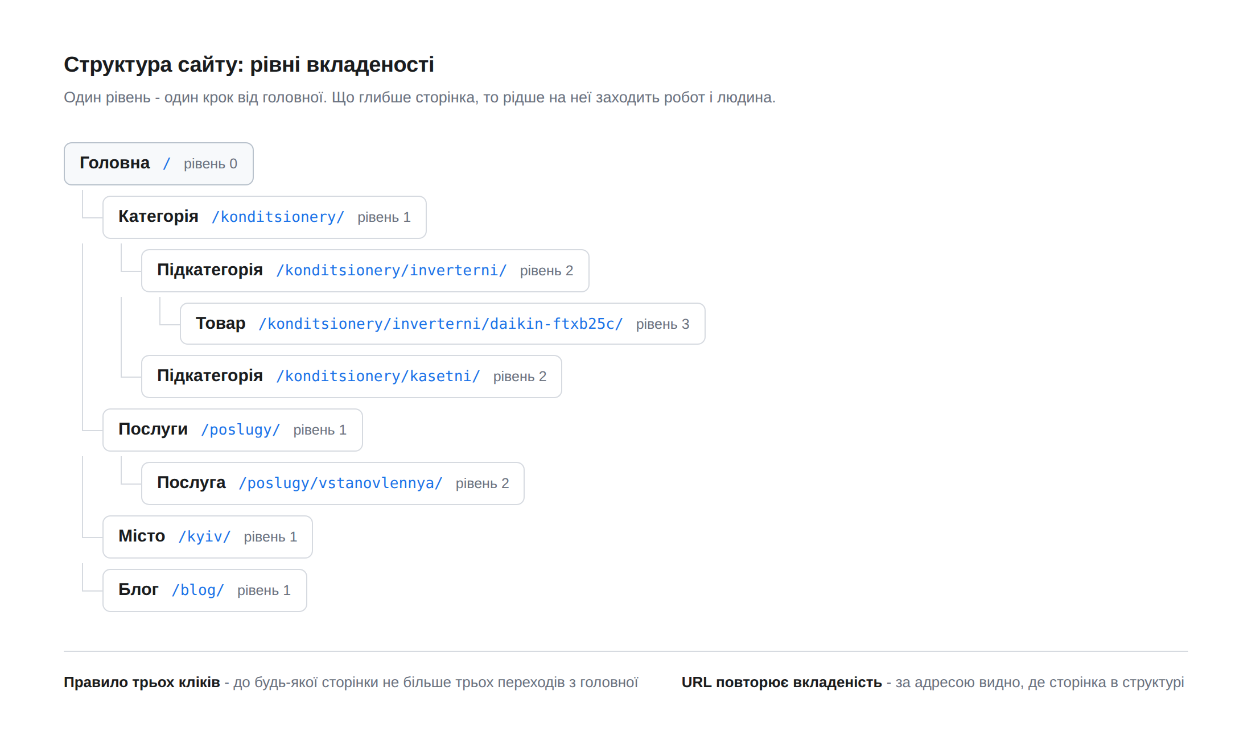
Task: Select the Головна root node
Action: pyautogui.click(x=158, y=164)
